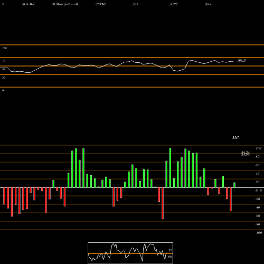Click the '(5,5' parameter header text
Image resolution: width=264 pixels, height=264 pixels.
tap(136, 4)
